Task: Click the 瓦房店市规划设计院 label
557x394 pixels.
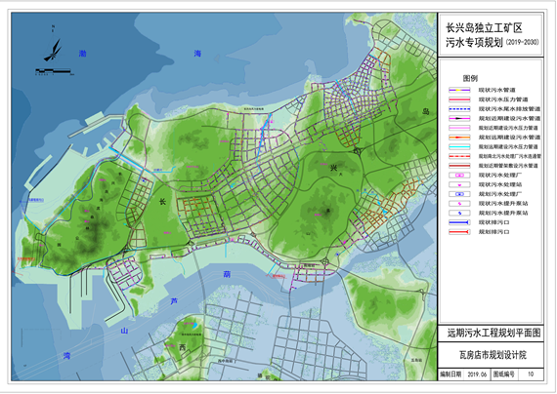Action: (x=492, y=355)
